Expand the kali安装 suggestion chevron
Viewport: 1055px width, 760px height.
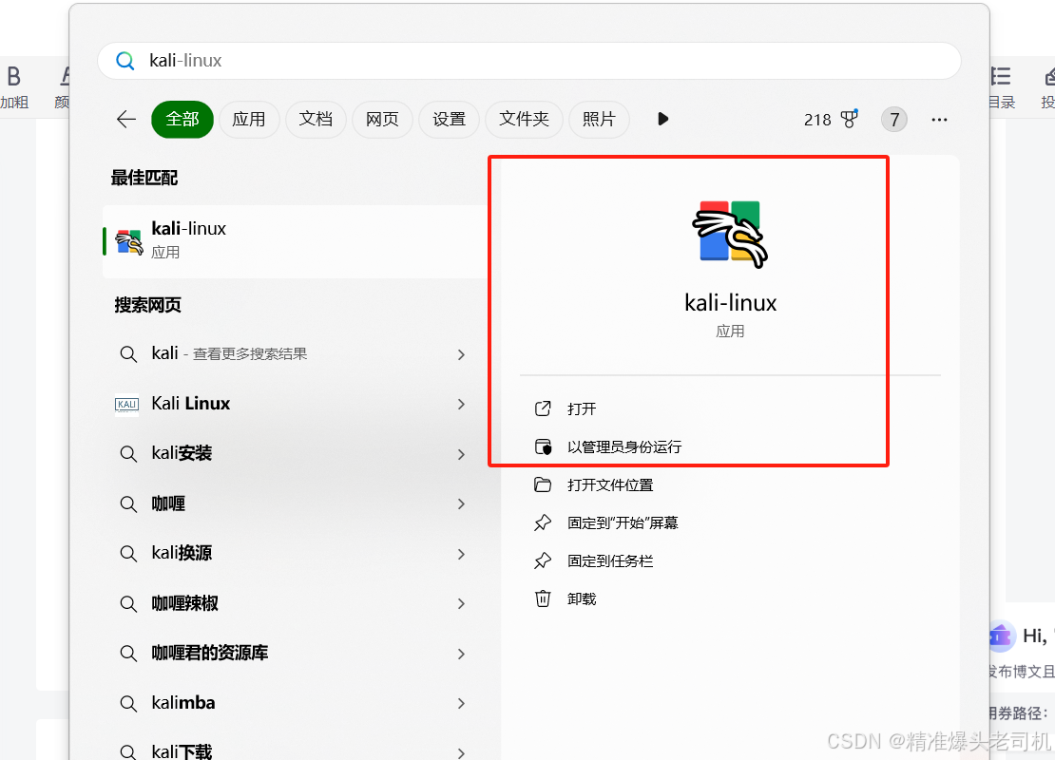coord(461,454)
